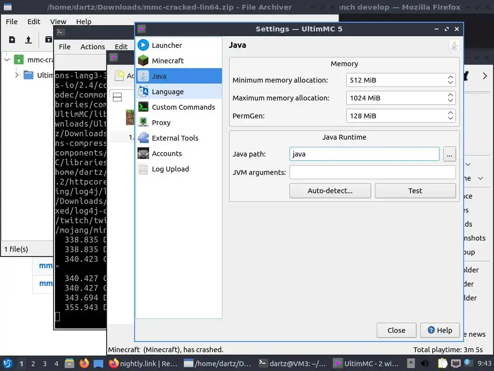The image size is (494, 371).
Task: Open the Proxy settings page
Action: tap(178, 122)
